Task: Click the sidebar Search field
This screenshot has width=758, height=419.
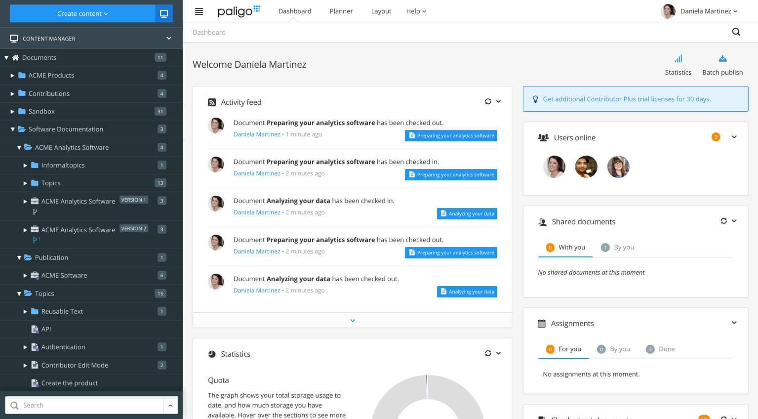Action: pos(84,405)
